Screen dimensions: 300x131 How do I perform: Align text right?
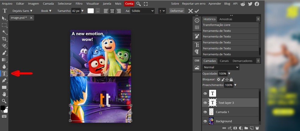119,11
